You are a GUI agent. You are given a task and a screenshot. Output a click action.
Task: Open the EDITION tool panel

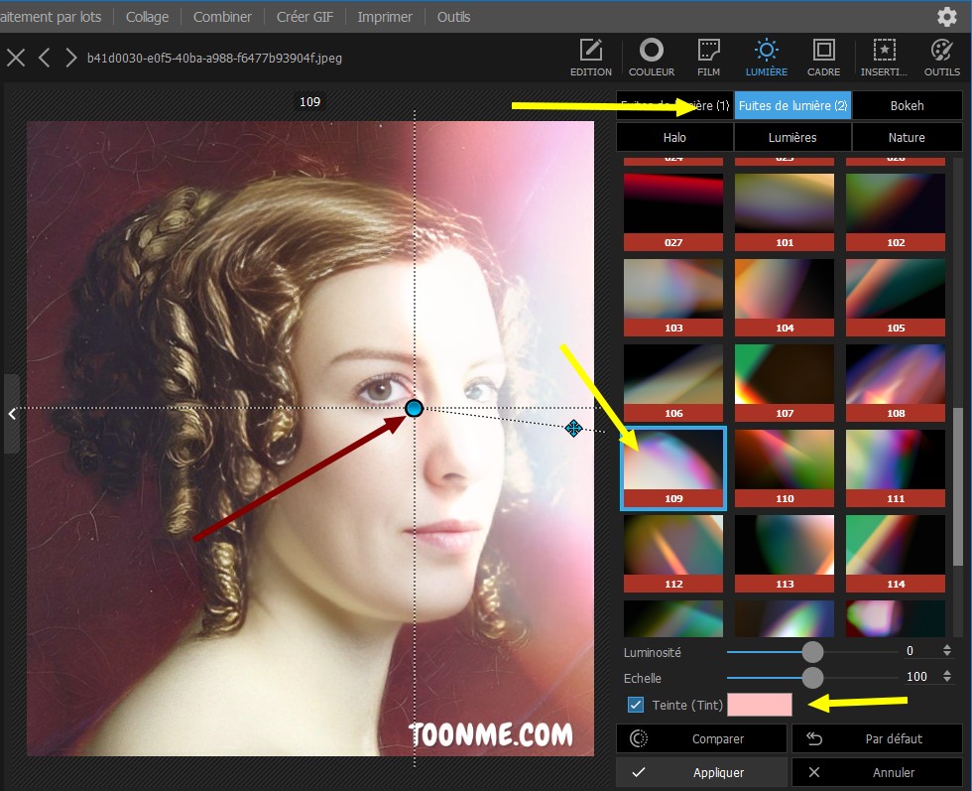(590, 58)
